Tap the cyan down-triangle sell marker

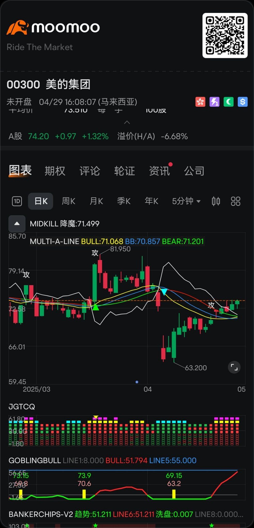164,292
